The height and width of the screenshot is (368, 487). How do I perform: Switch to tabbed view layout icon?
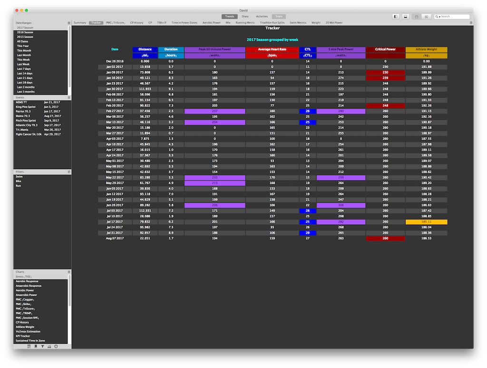[x=417, y=17]
